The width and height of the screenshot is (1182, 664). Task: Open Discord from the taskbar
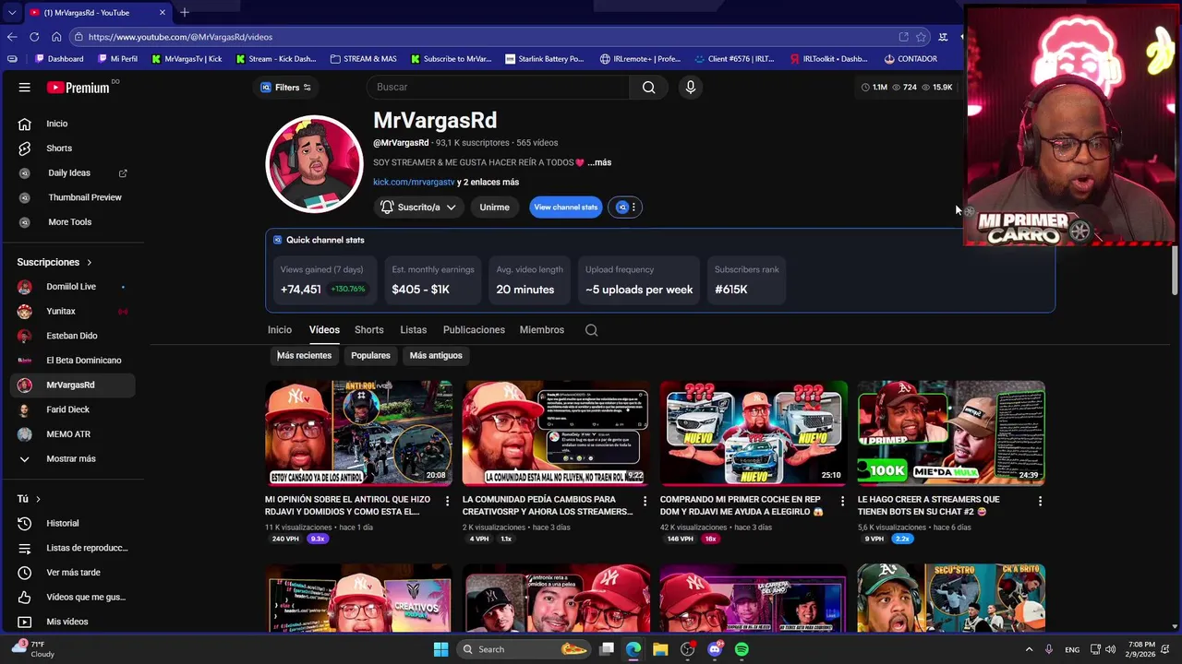715,649
